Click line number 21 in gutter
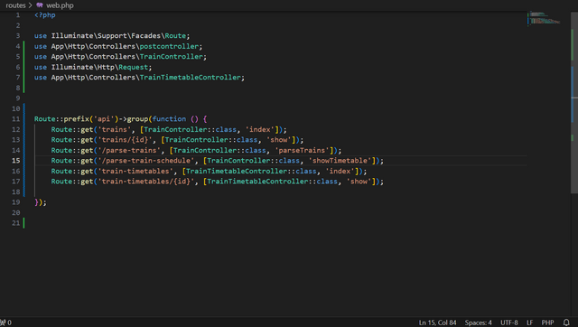 [x=16, y=223]
